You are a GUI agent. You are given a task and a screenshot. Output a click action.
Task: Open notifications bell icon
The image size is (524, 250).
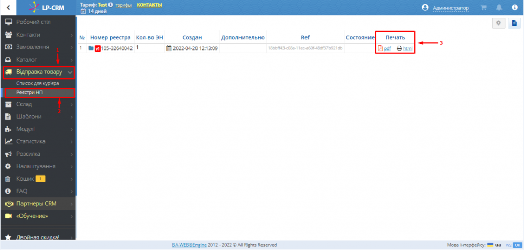[x=499, y=8]
